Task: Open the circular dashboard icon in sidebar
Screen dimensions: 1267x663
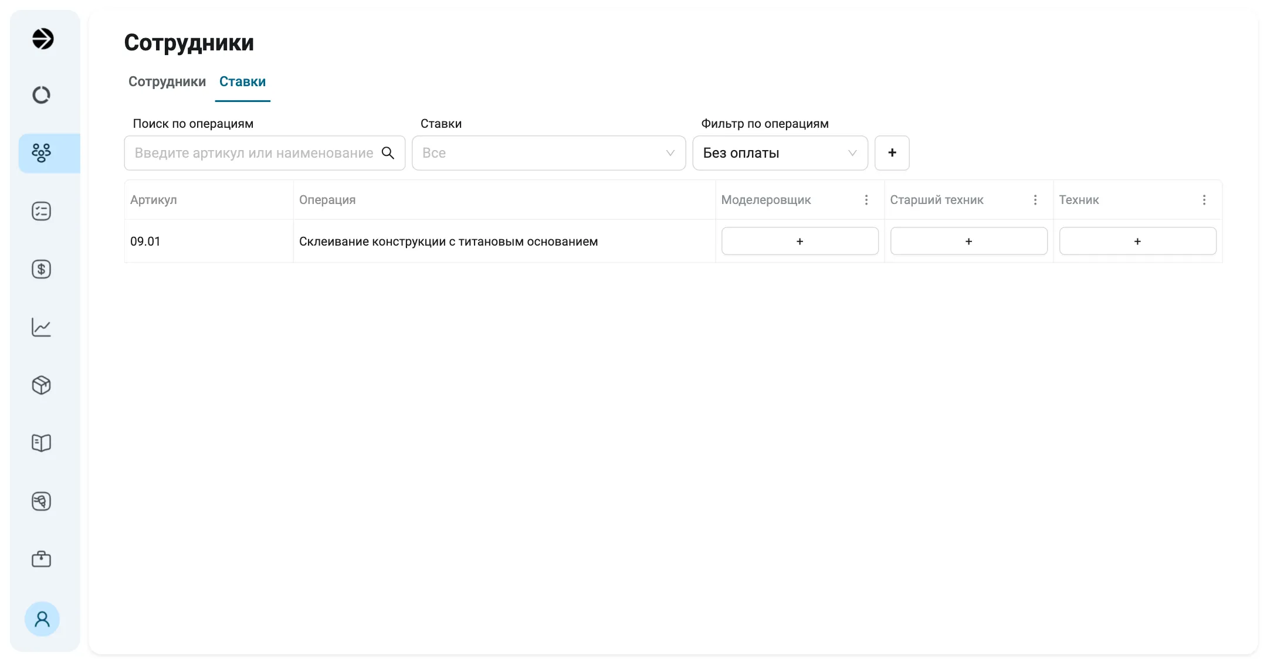Action: pyautogui.click(x=41, y=95)
